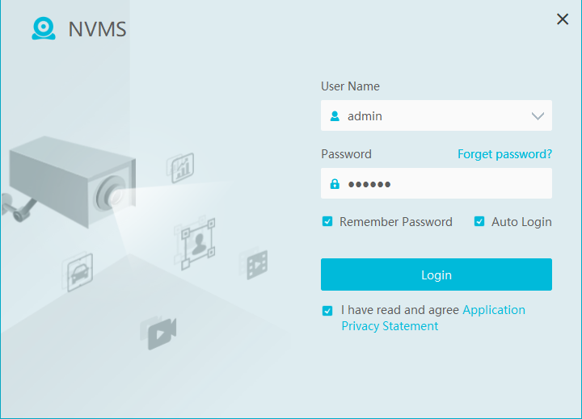Disable the Auto Login checkbox
The height and width of the screenshot is (419, 582).
(x=479, y=222)
